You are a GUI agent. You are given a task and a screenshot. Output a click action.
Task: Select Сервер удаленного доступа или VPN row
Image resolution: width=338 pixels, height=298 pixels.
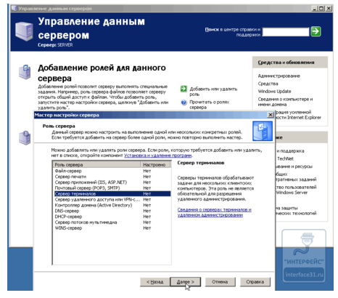[112, 199]
